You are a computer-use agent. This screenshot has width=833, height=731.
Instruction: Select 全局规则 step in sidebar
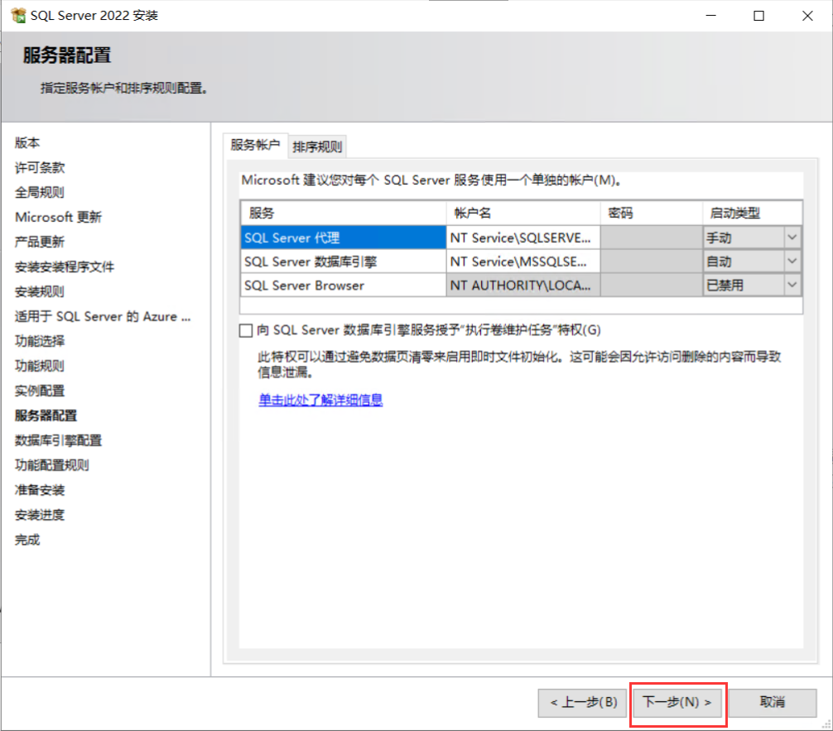pos(40,192)
